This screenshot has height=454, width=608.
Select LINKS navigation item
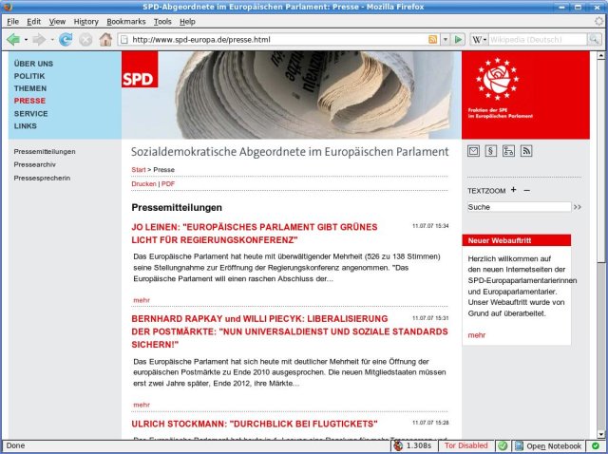click(x=26, y=126)
